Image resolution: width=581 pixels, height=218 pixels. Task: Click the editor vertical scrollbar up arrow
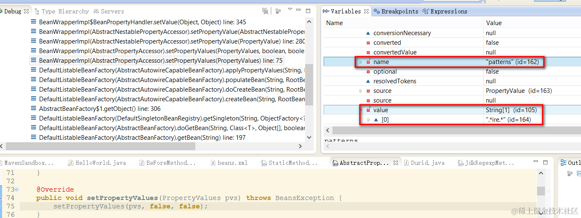(541, 173)
